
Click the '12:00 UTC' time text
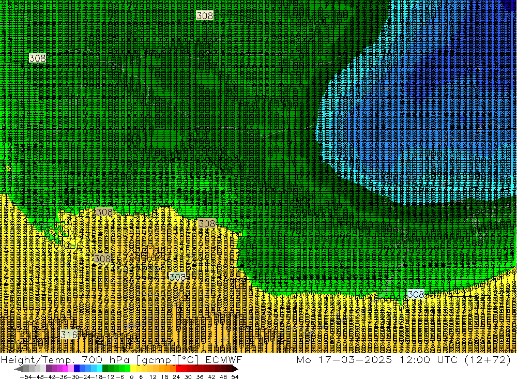tap(429, 359)
